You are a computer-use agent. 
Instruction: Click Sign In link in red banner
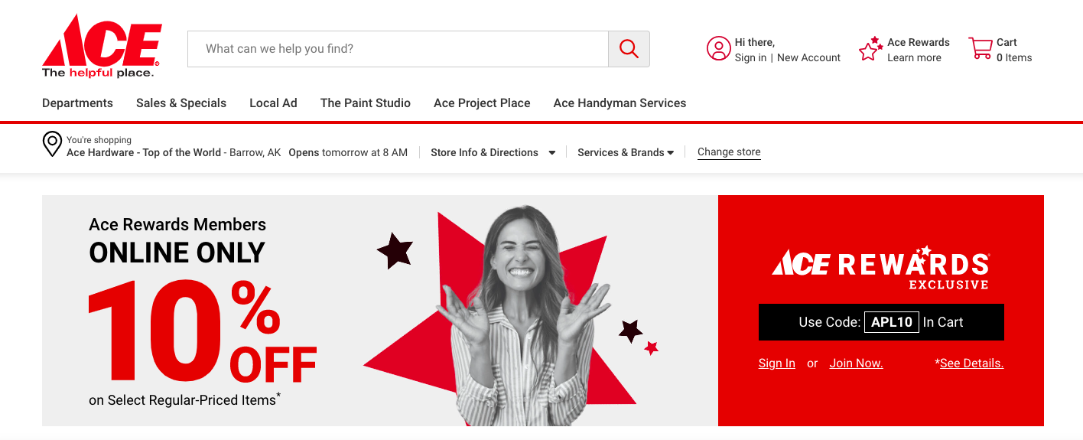pyautogui.click(x=776, y=363)
